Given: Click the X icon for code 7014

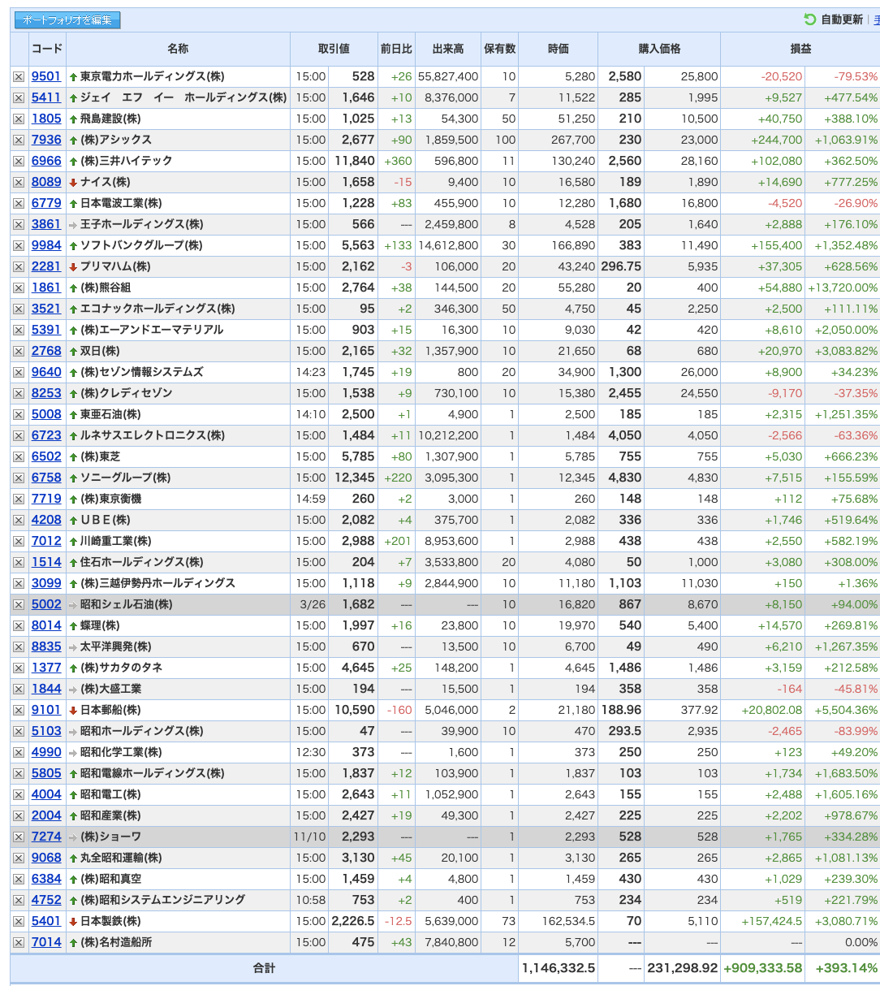Looking at the screenshot, I should pyautogui.click(x=19, y=943).
